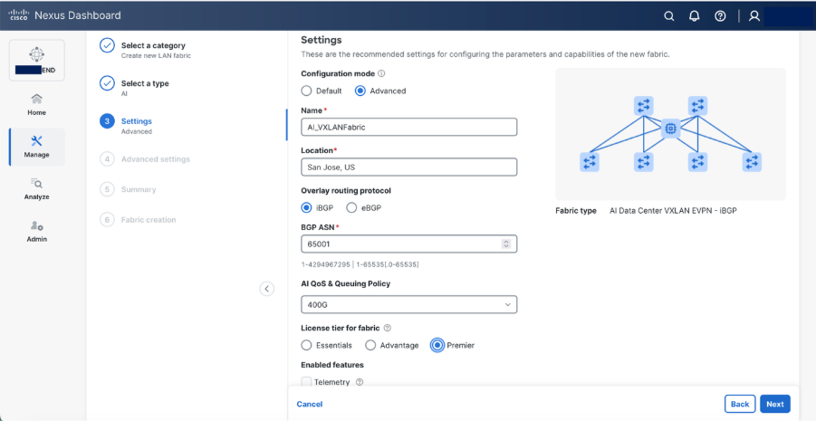Open the Admin section in sidebar
Viewport: 816px width, 421px height.
coord(37,231)
